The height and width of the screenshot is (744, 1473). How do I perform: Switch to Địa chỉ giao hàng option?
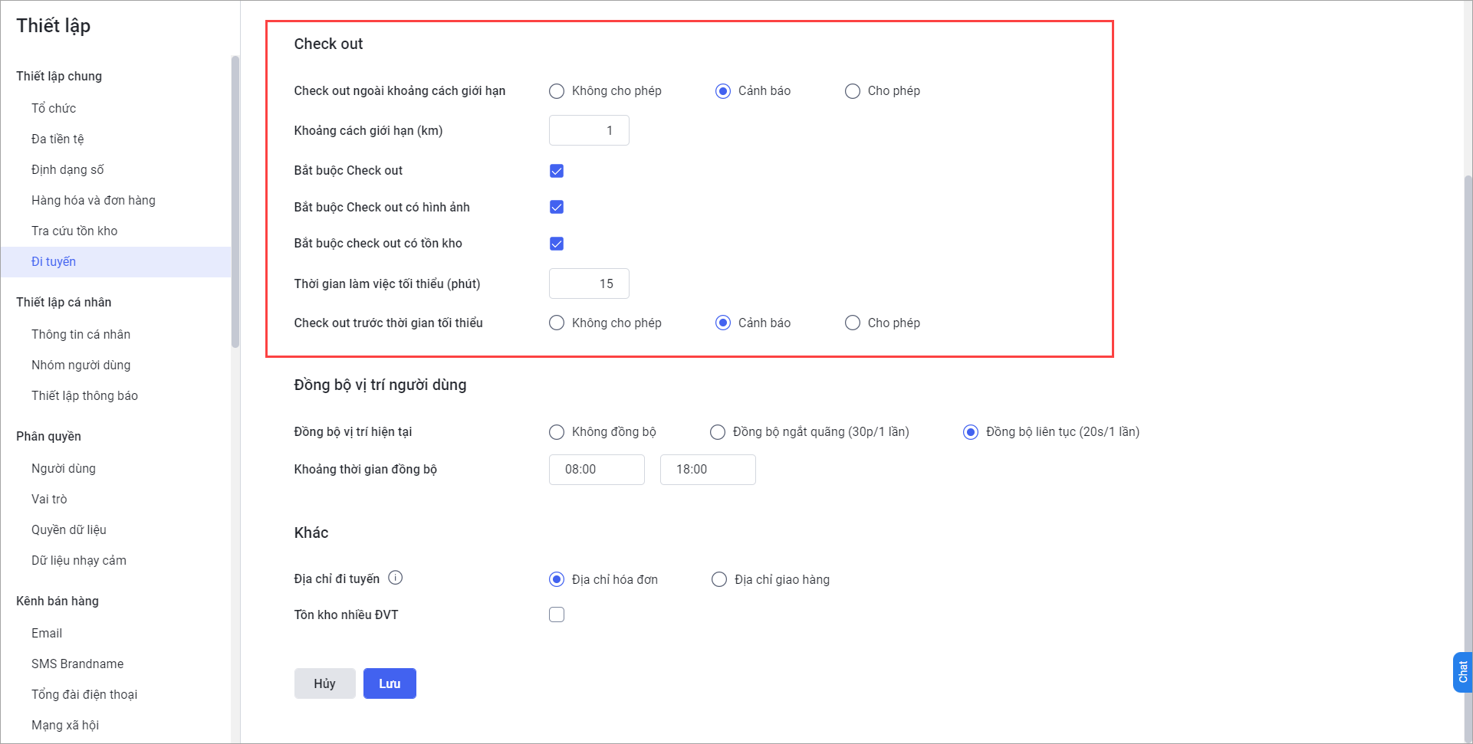tap(718, 579)
